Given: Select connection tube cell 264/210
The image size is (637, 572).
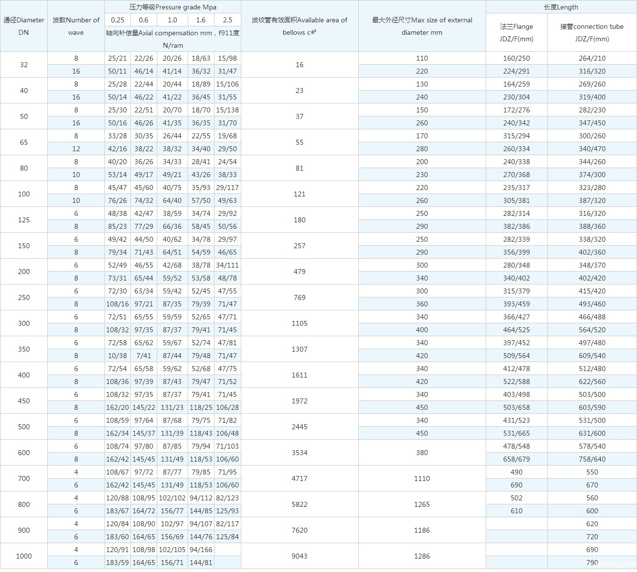Looking at the screenshot, I should (592, 58).
